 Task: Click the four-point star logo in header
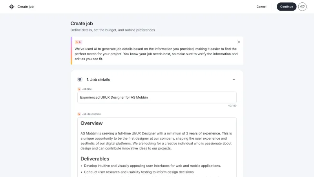[12, 7]
